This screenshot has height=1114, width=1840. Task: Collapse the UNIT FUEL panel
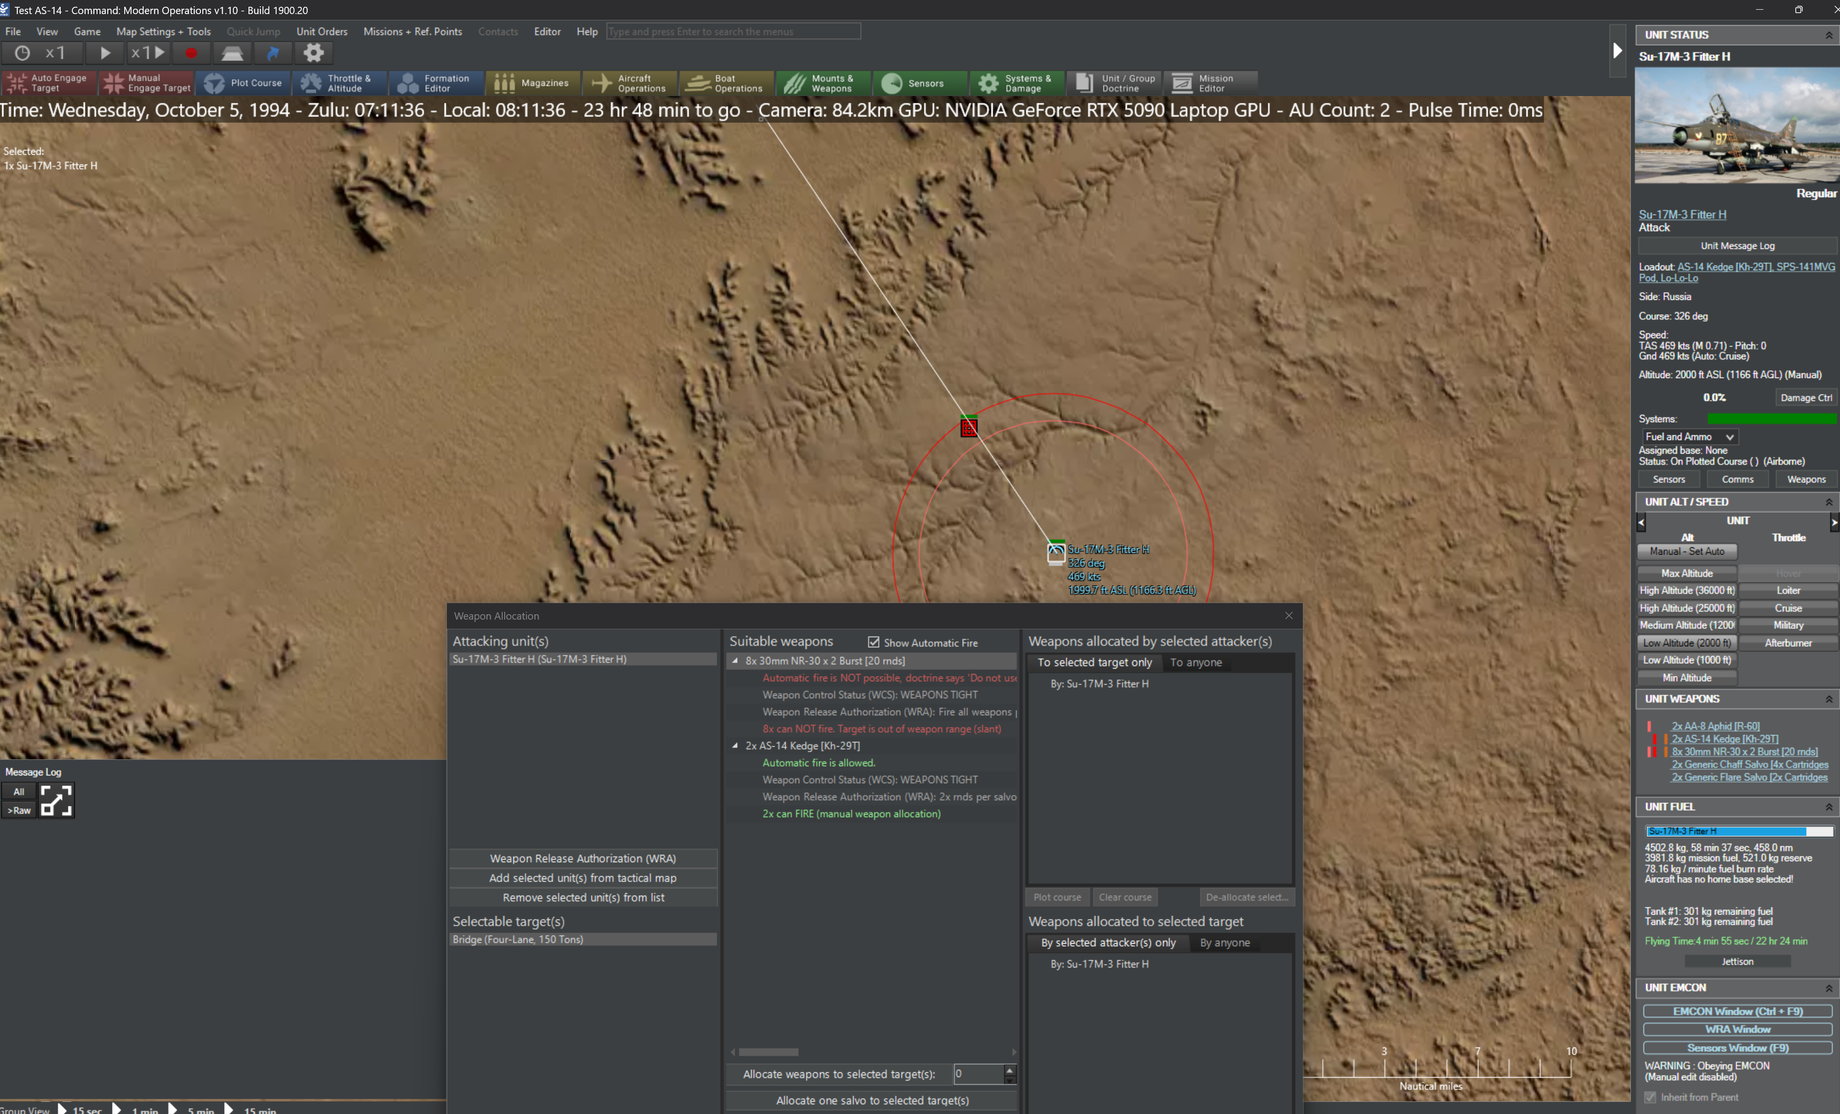[x=1829, y=806]
